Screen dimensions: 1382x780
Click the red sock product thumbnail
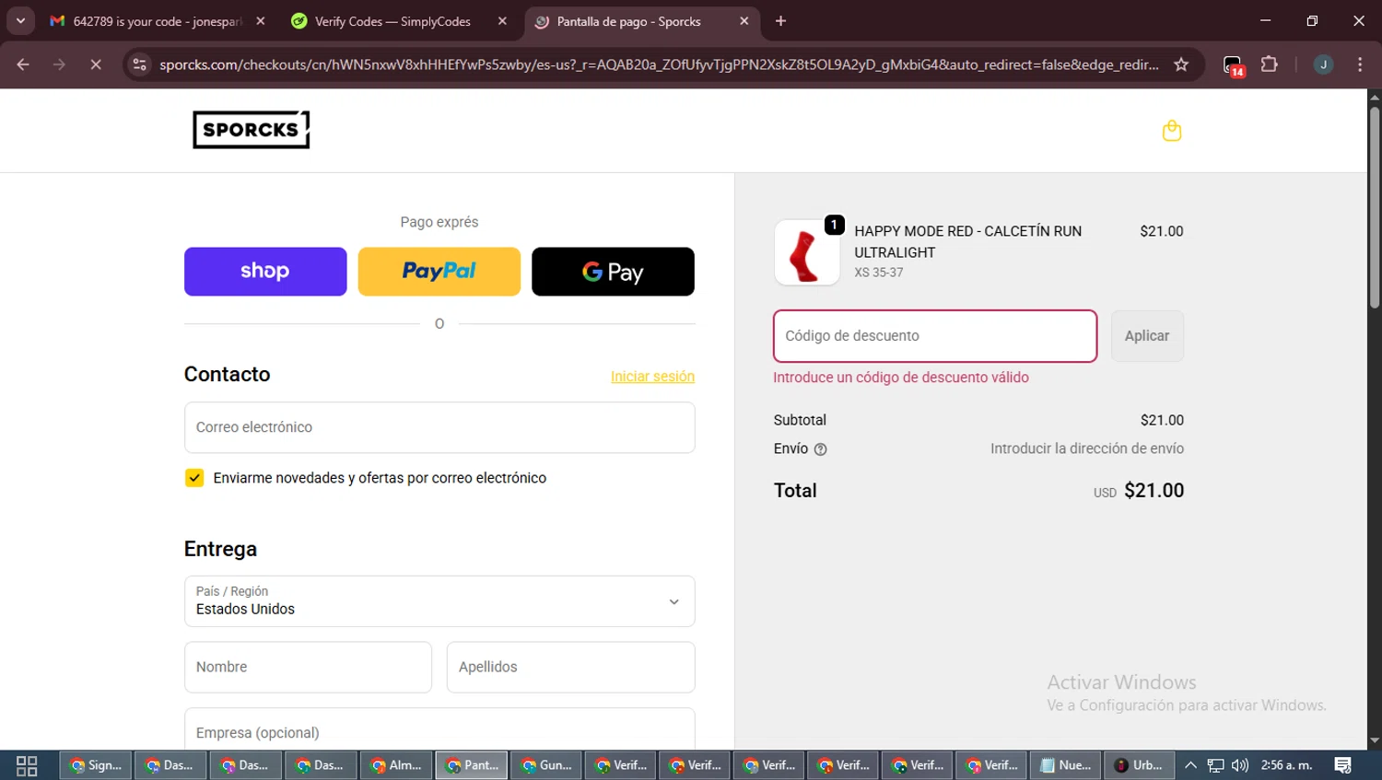tap(807, 252)
